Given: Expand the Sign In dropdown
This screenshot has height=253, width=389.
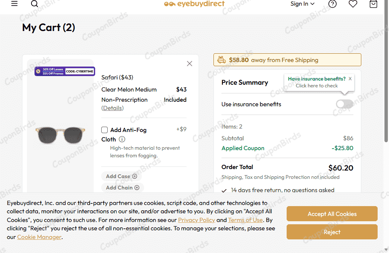Looking at the screenshot, I should [x=303, y=4].
